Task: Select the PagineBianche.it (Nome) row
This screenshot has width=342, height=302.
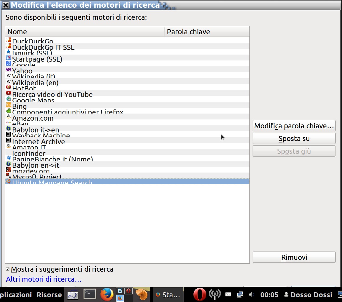Action: pyautogui.click(x=127, y=158)
